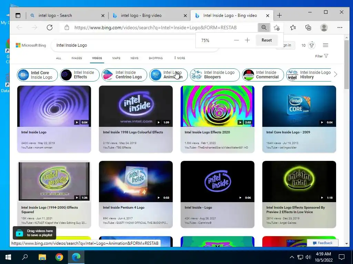Select the Intel Inside Logo Bloopers chip
This screenshot has width=353, height=264.
(215, 75)
